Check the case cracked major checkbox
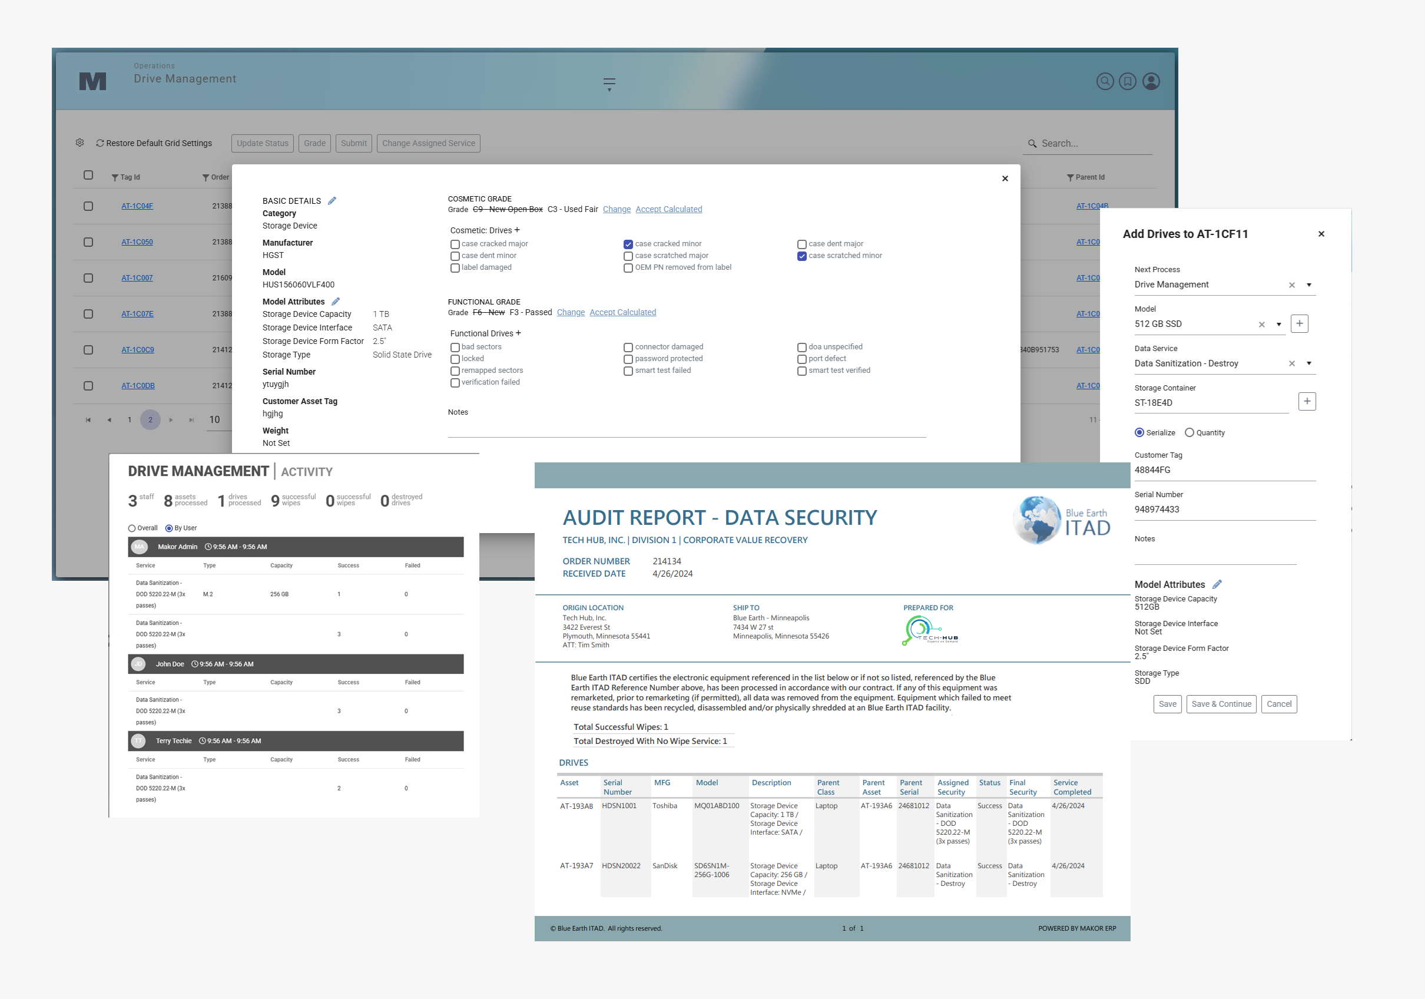 pyautogui.click(x=455, y=244)
